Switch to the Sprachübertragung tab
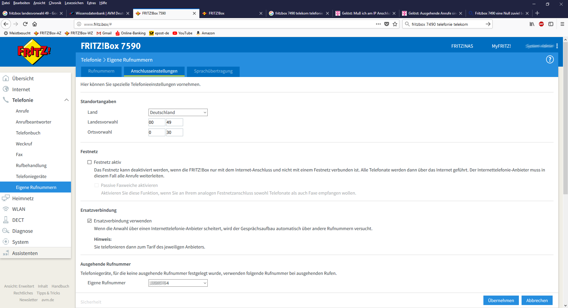 [213, 71]
